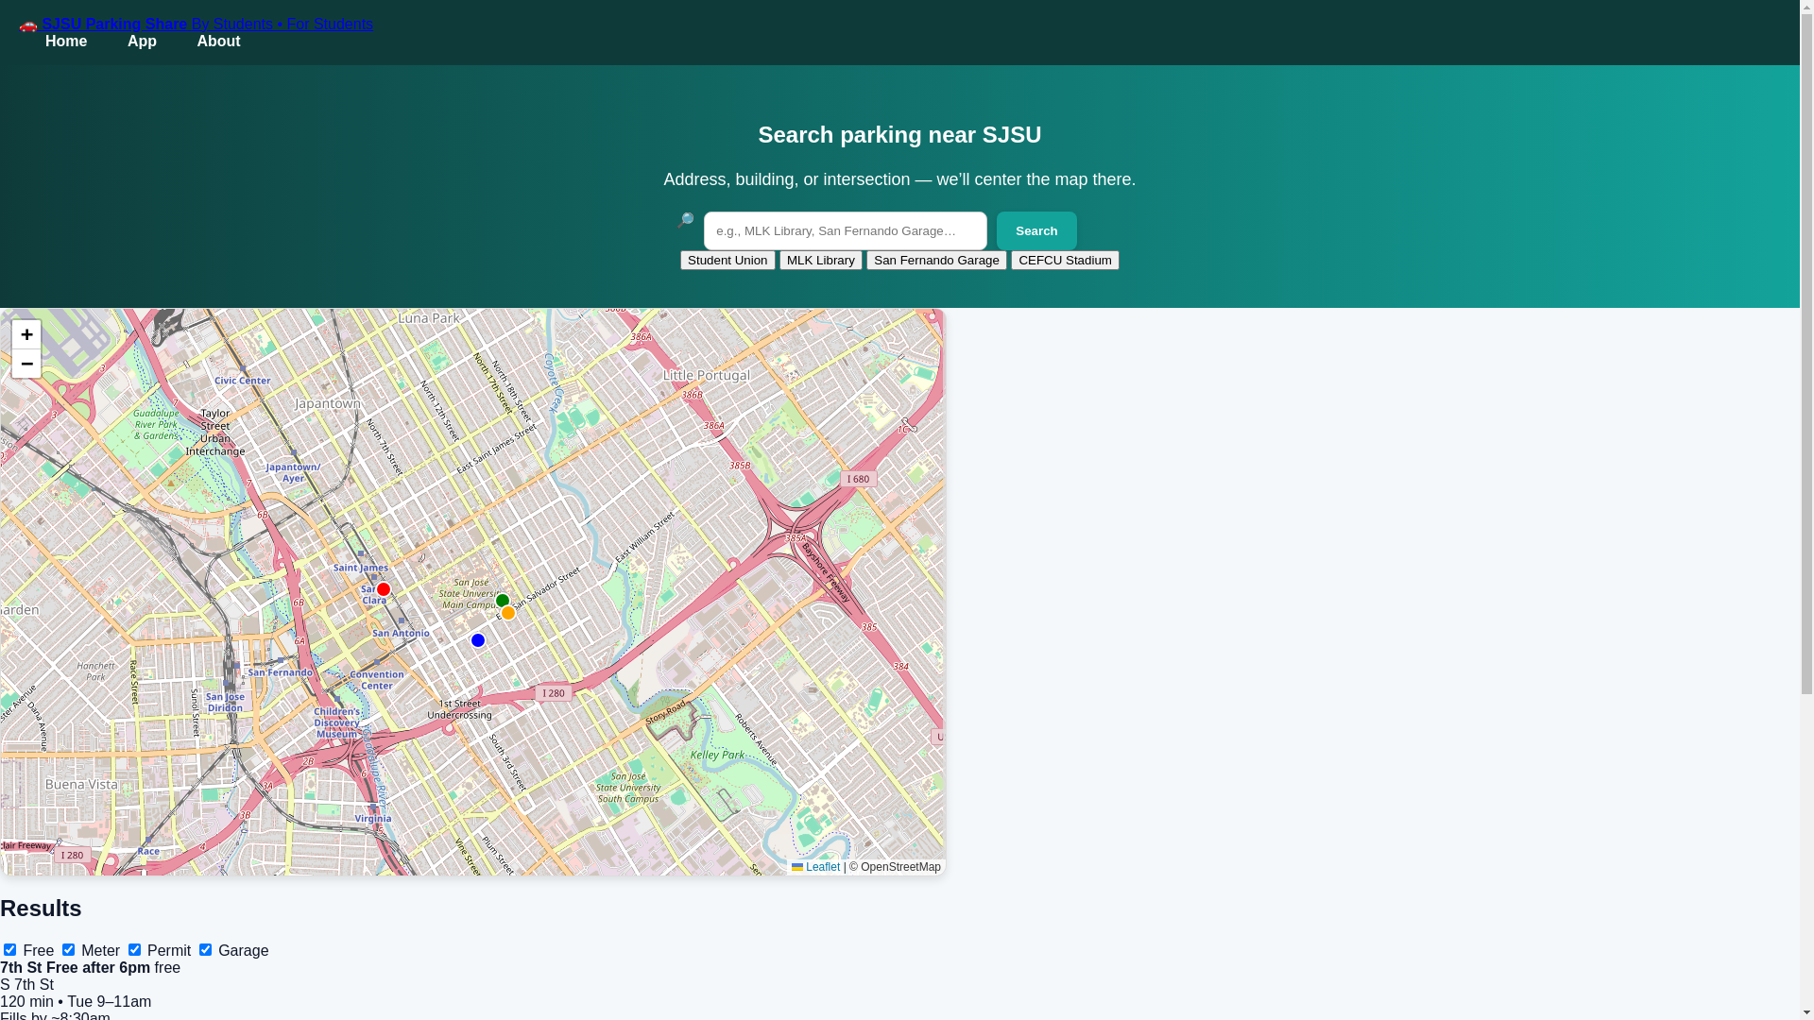The width and height of the screenshot is (1814, 1020).
Task: Toggle the Garage filter checkbox
Action: pyautogui.click(x=205, y=950)
